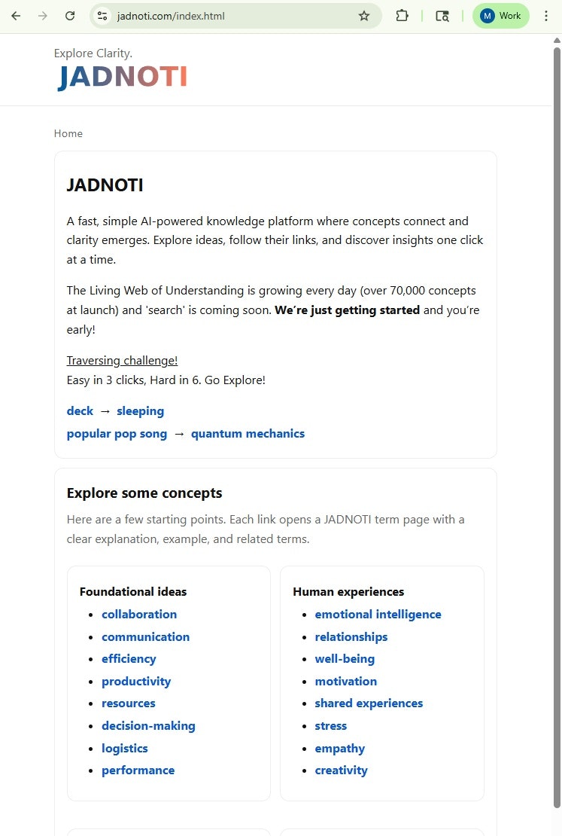Open the decision-making link

point(148,725)
